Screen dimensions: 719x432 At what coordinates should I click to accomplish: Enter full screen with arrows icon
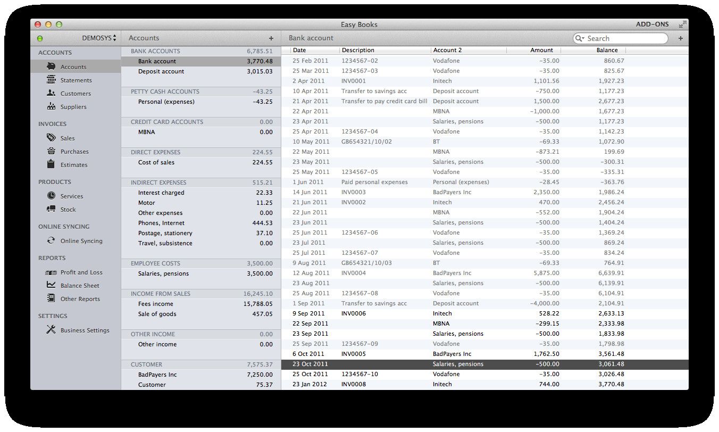683,24
